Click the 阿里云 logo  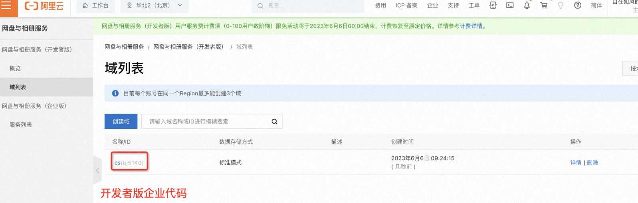44,6
